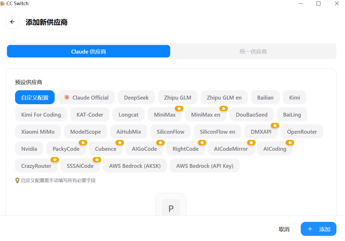345x241 pixels.
Task: Select the SiliconFlow preset
Action: click(170, 131)
